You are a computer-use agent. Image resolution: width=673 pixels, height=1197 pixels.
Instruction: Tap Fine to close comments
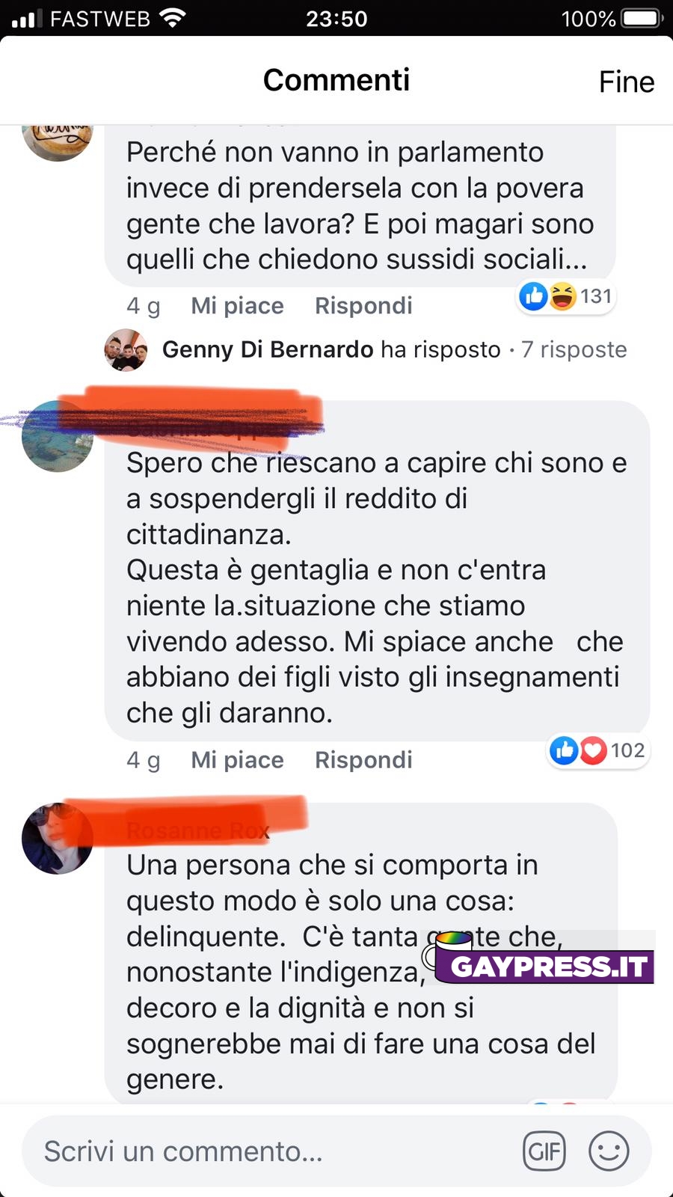click(627, 82)
